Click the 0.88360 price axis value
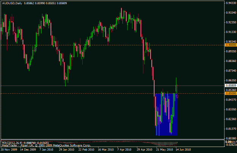 [231, 61]
